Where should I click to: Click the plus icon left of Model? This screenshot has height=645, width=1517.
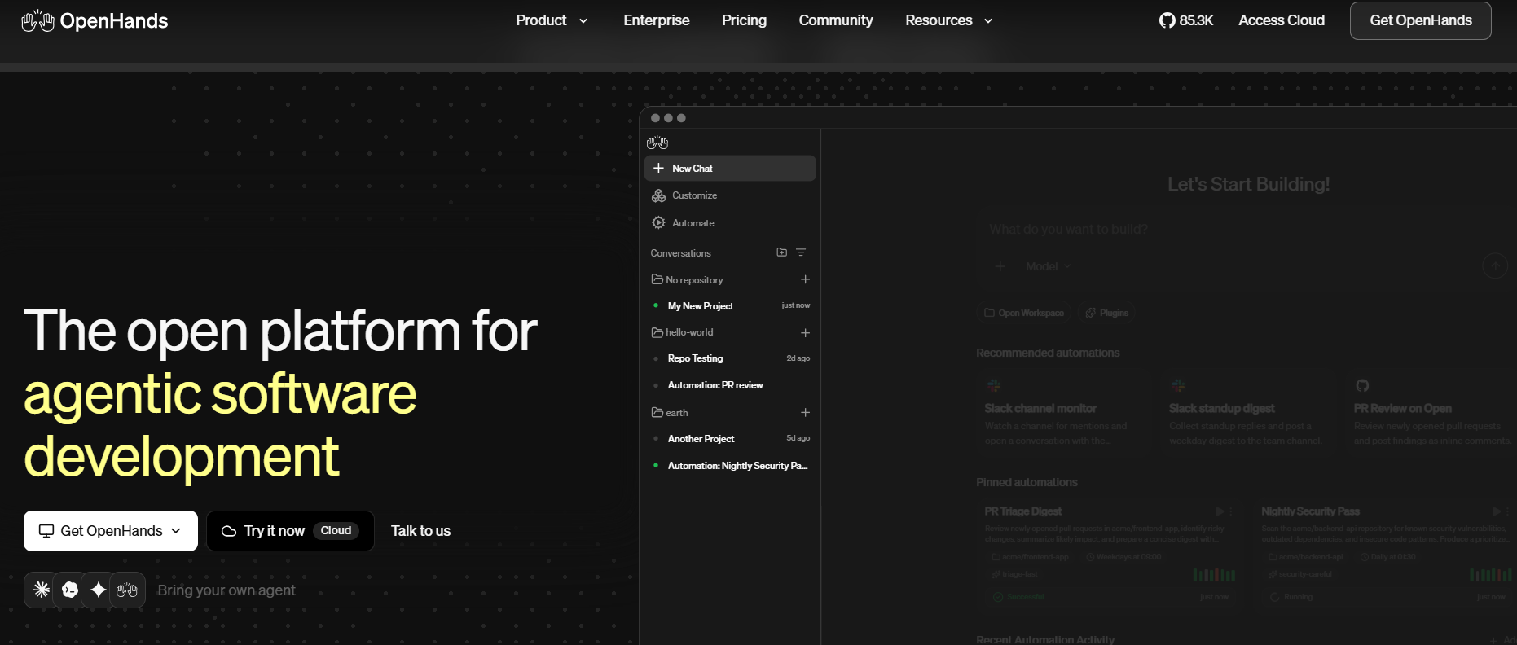coord(1000,266)
